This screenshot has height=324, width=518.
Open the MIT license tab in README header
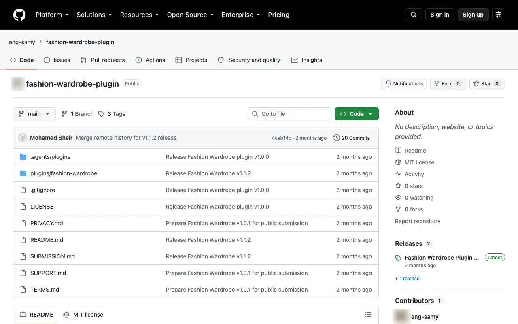point(83,315)
